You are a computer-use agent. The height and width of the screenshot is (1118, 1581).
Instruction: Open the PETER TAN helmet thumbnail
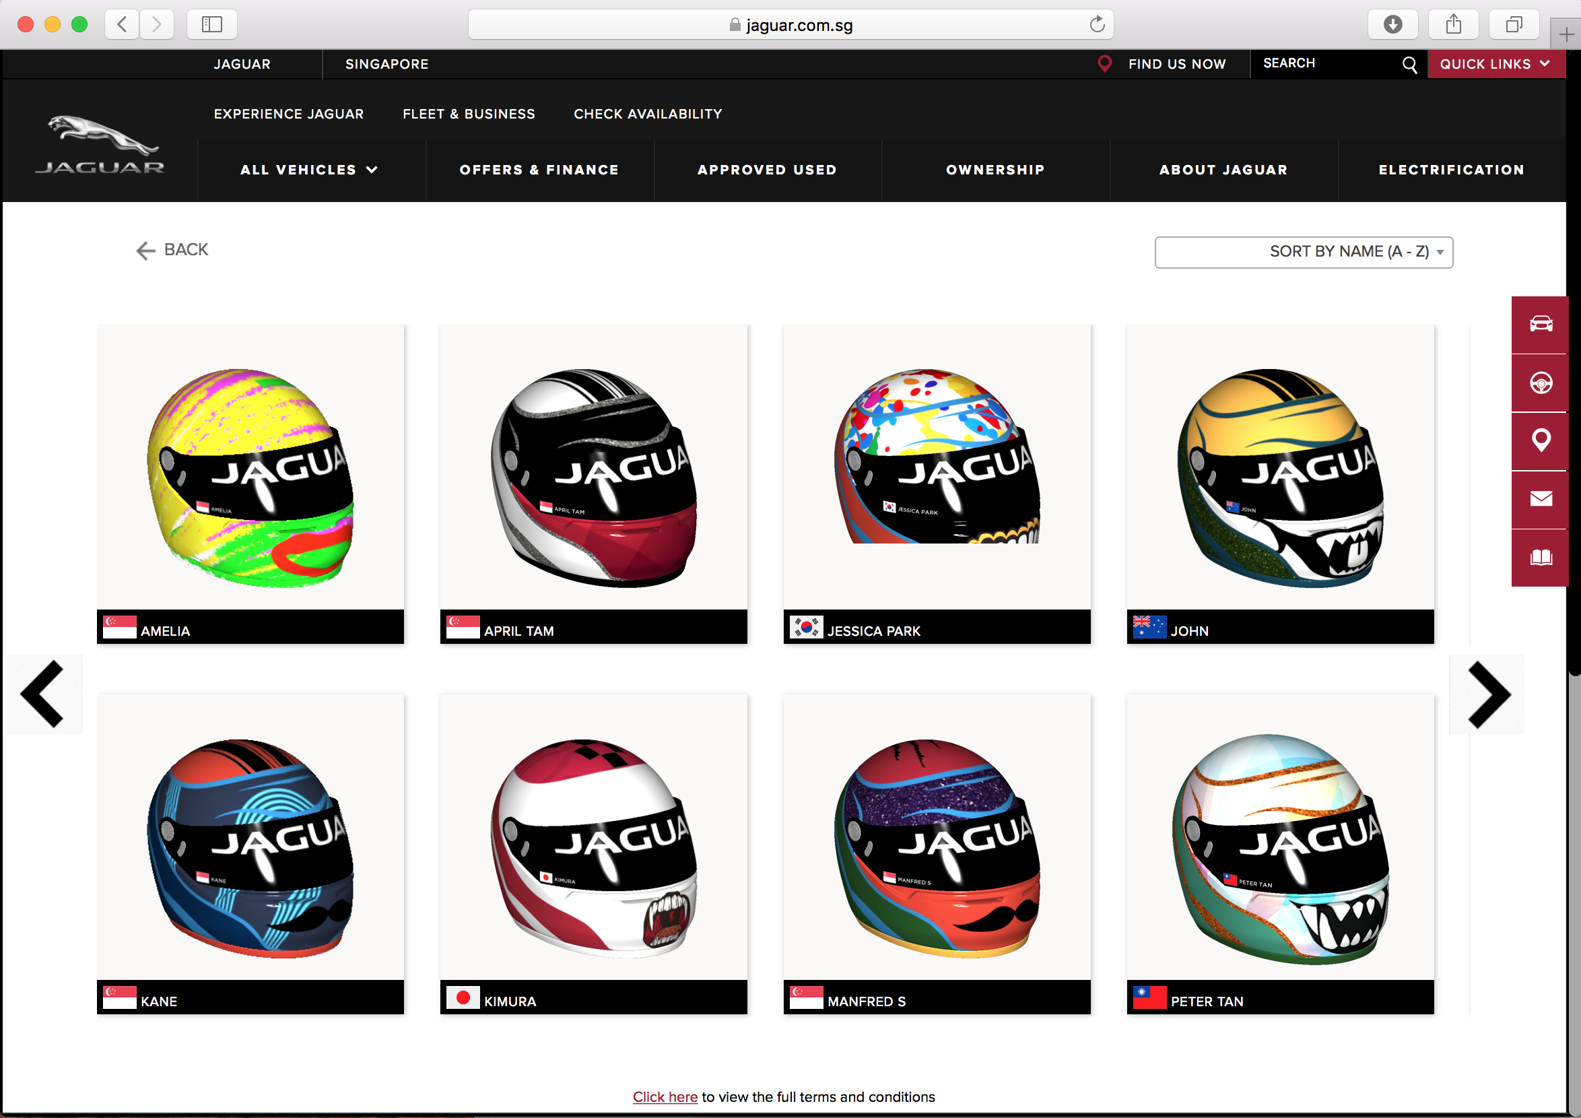click(1281, 837)
